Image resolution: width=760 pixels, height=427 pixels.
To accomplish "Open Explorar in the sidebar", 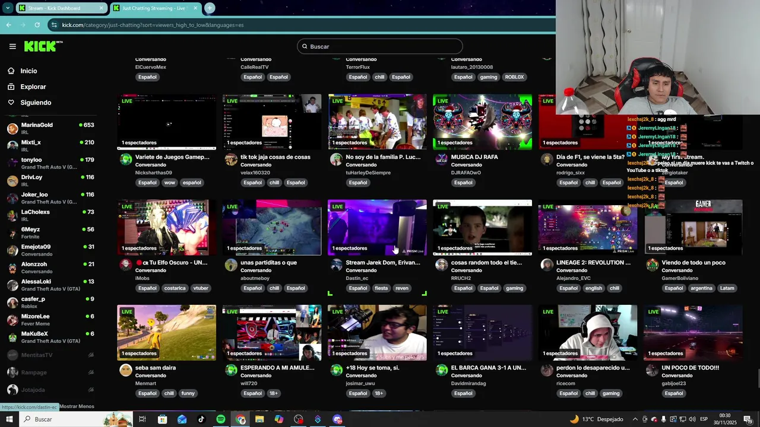I will coord(33,87).
